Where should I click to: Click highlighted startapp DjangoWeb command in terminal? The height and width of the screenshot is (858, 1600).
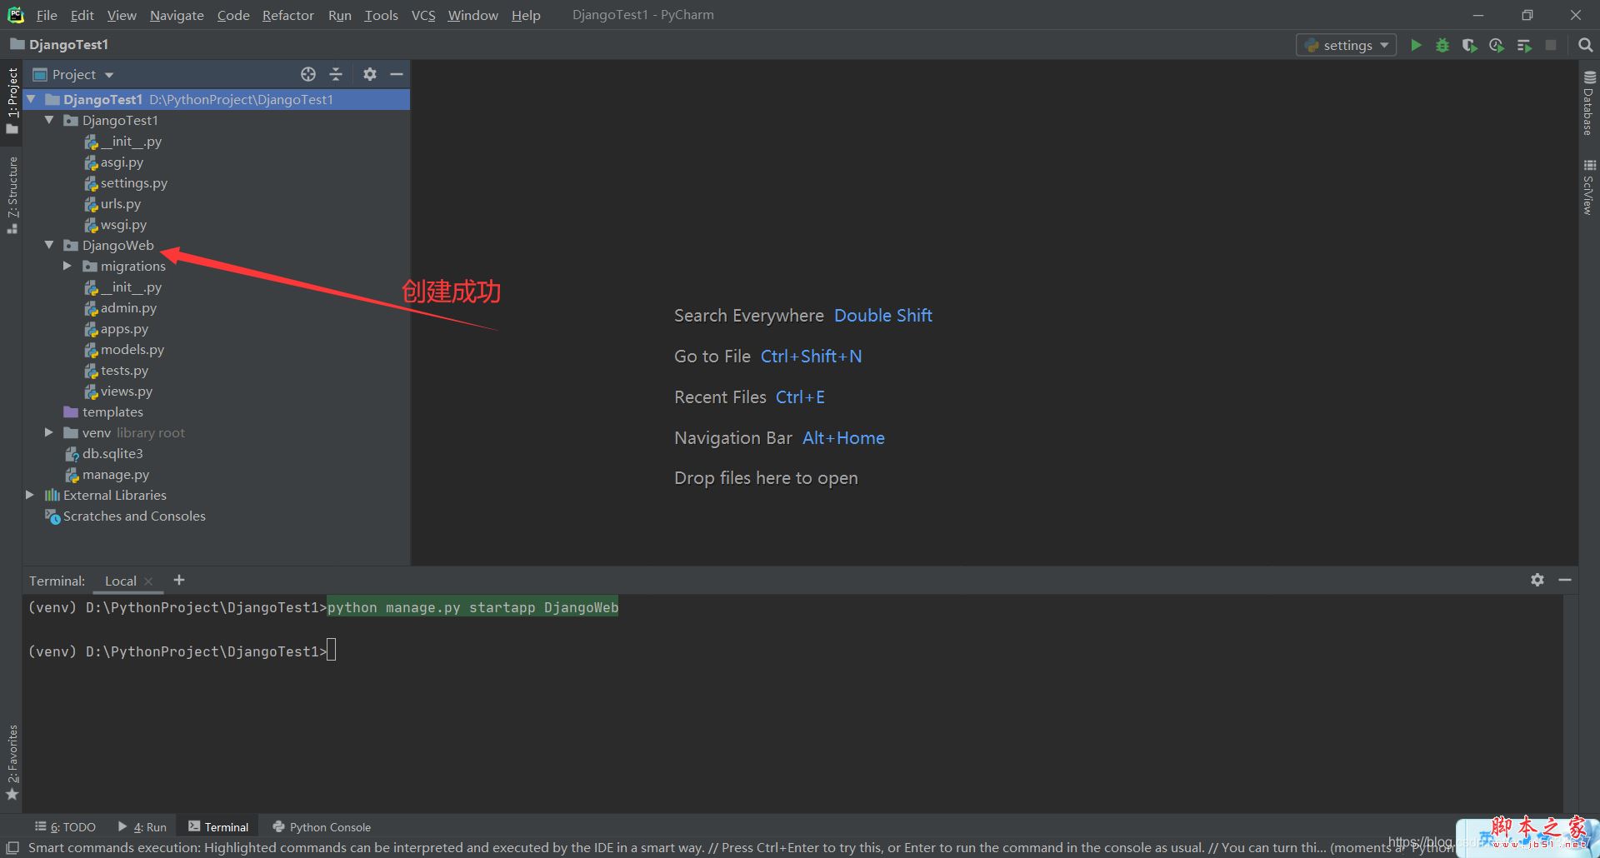click(472, 607)
